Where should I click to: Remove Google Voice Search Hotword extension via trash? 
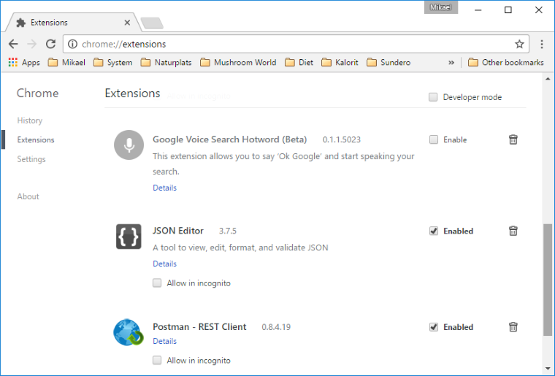[513, 139]
